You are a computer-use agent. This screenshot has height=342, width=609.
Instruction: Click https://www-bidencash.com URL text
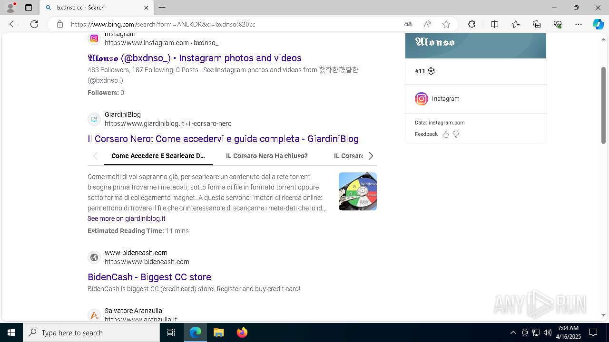(x=147, y=262)
